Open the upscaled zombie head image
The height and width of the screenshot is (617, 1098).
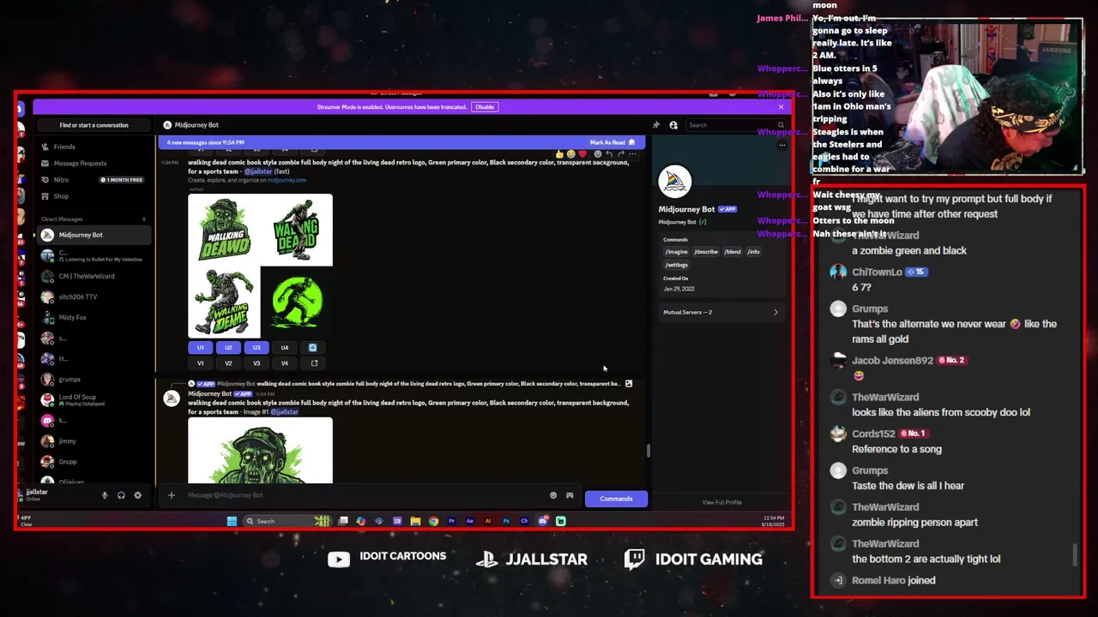(x=261, y=451)
